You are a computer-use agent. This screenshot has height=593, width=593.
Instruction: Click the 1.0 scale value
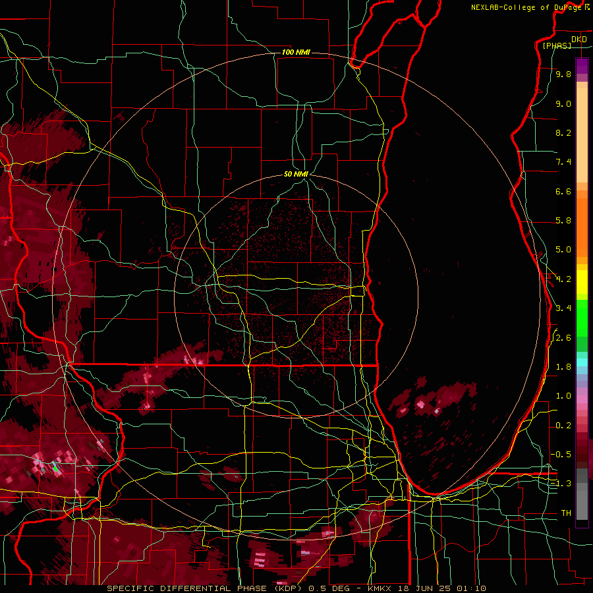(563, 396)
